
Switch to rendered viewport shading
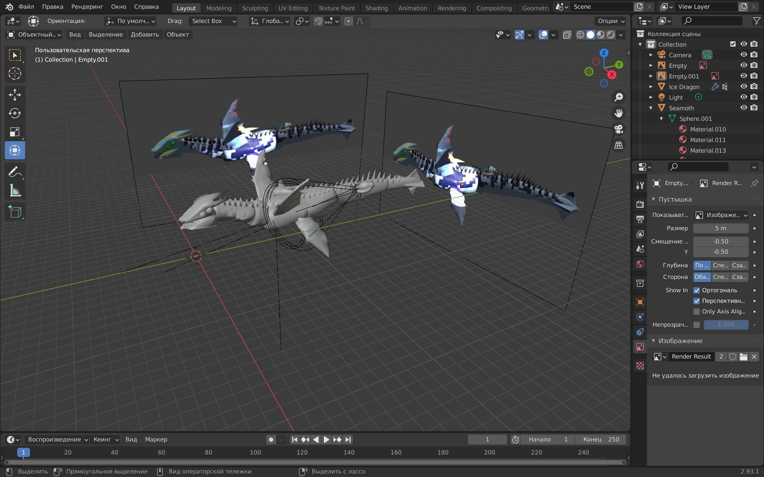[x=611, y=35]
